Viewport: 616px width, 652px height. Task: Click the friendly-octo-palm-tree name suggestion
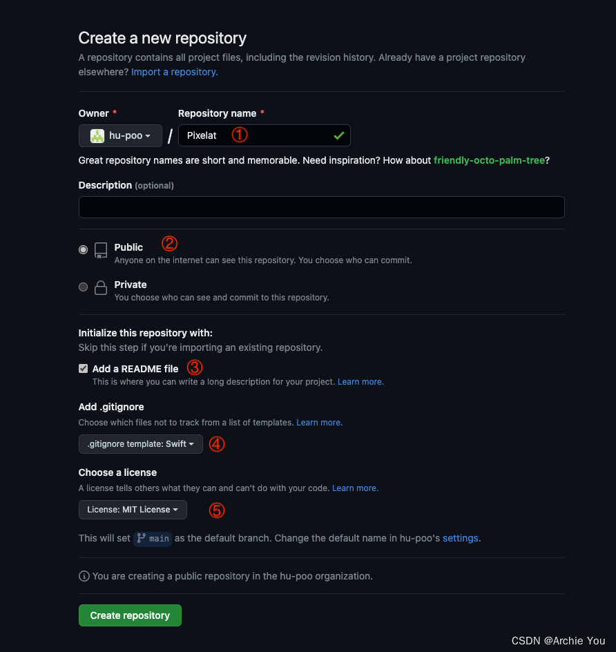click(490, 160)
